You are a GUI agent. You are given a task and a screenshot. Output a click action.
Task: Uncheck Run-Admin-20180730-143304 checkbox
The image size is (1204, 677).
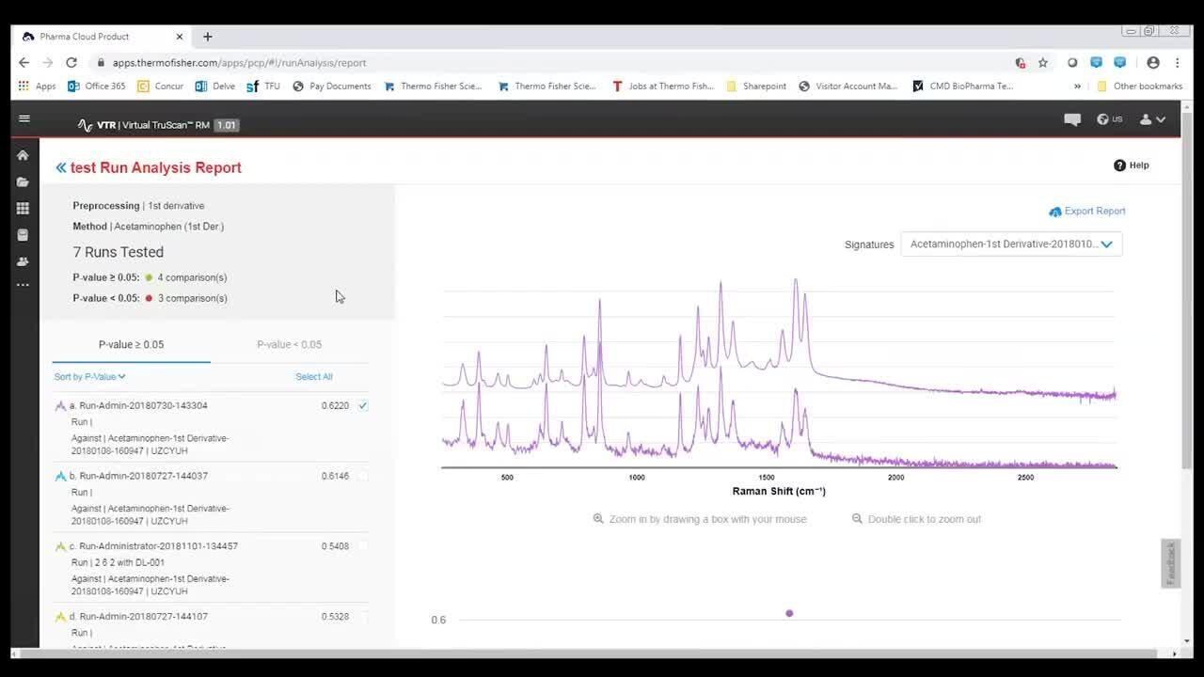[363, 405]
